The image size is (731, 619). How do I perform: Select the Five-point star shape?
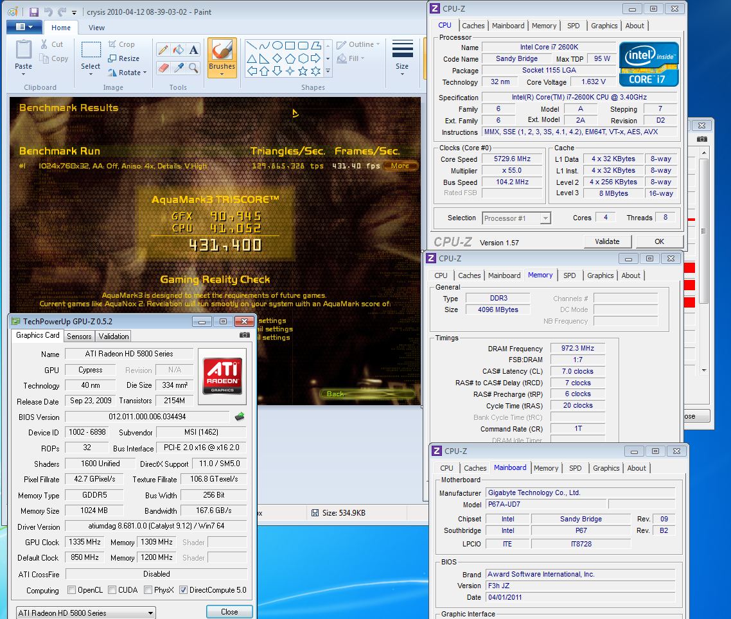coord(303,71)
